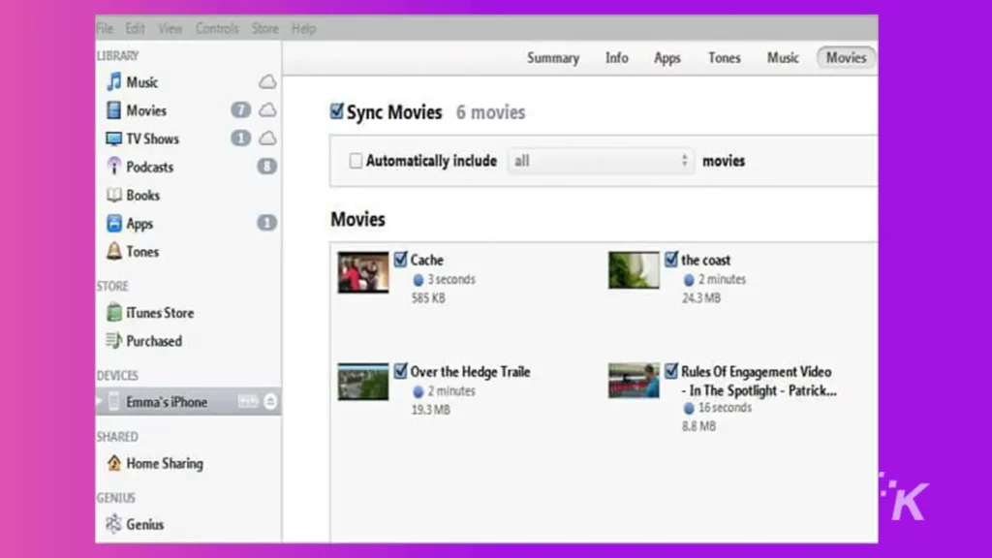Image resolution: width=992 pixels, height=558 pixels.
Task: Open the Books icon
Action: click(x=114, y=195)
